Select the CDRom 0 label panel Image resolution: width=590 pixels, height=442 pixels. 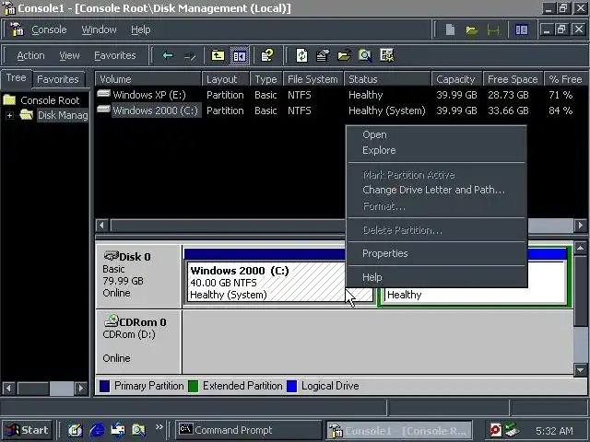point(139,342)
